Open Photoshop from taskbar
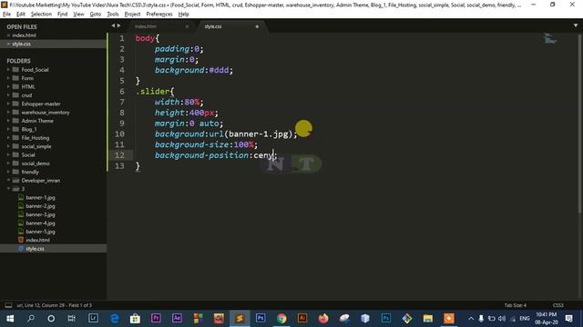 (x=261, y=318)
